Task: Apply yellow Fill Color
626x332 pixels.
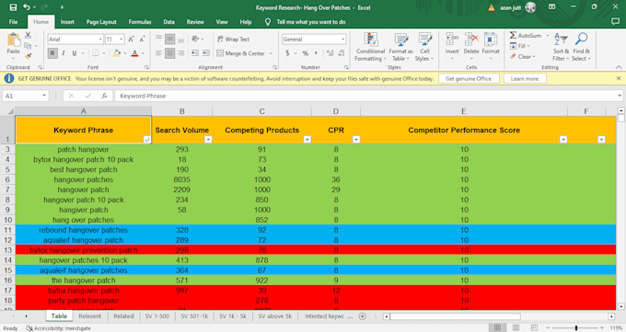Action: pyautogui.click(x=117, y=53)
